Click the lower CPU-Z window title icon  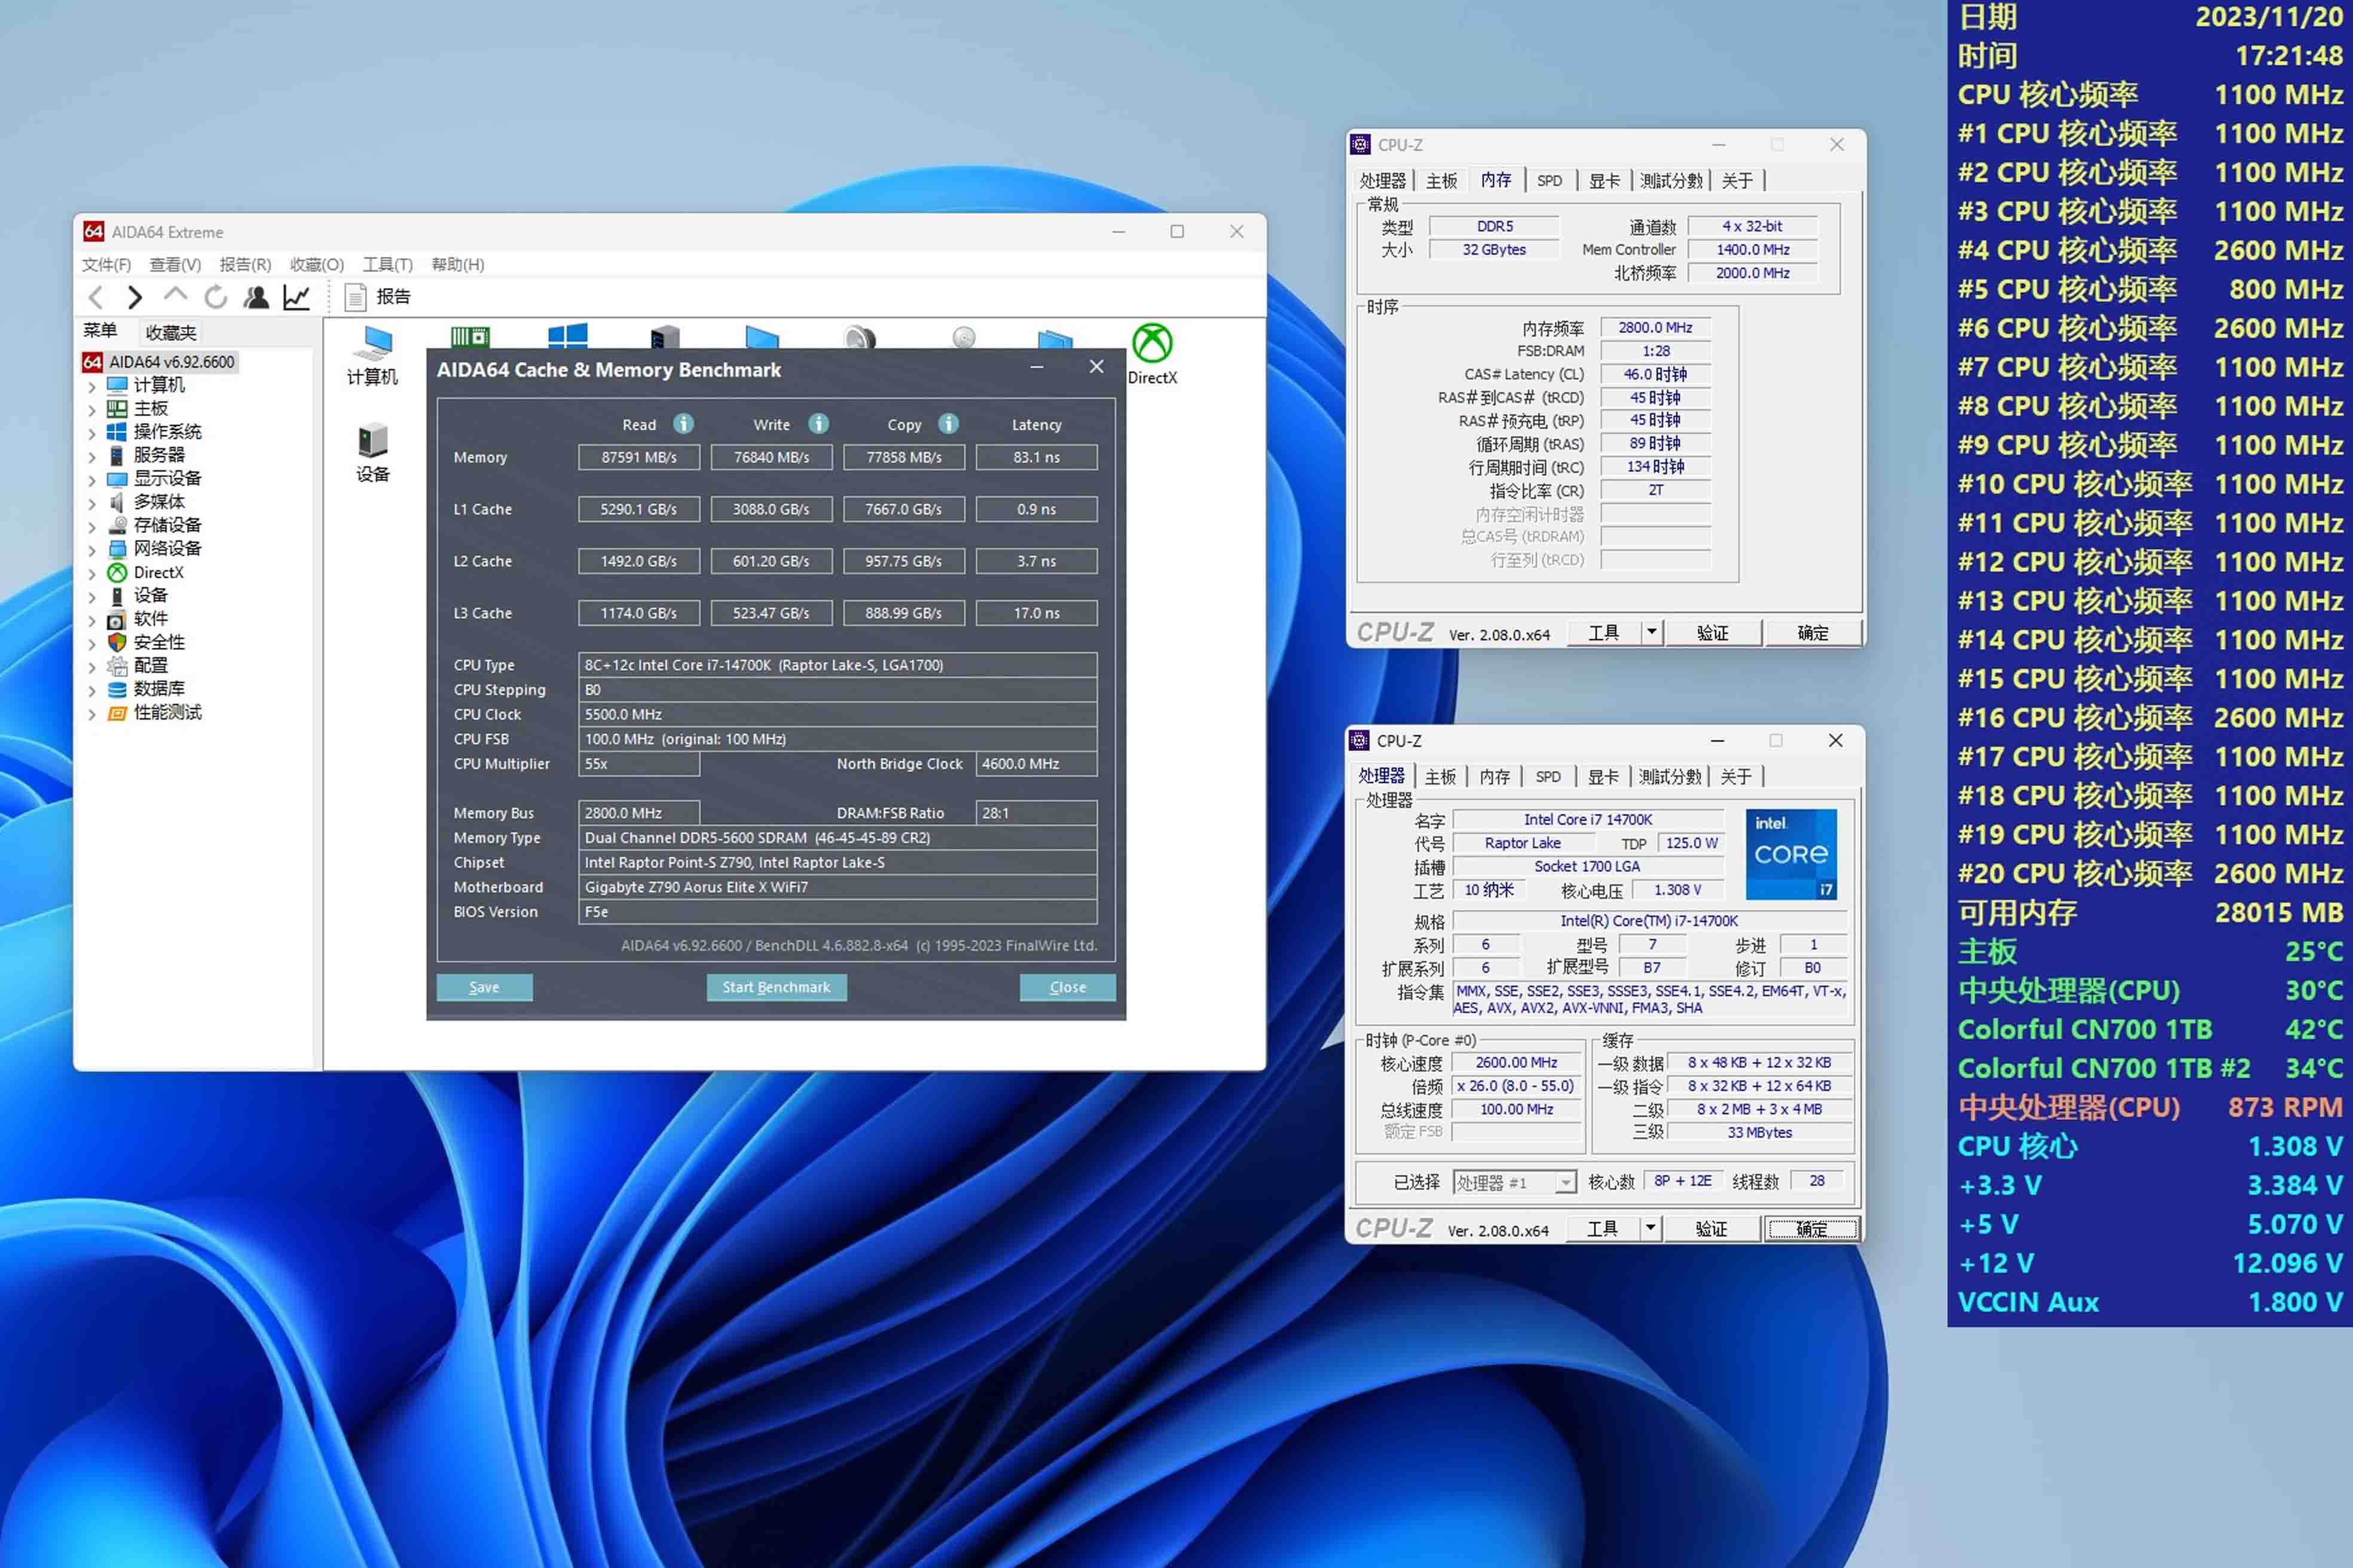click(x=1359, y=741)
